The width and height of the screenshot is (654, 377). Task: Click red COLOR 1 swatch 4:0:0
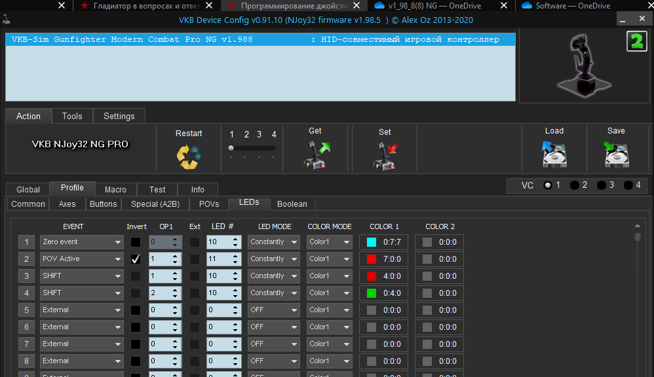[x=371, y=276]
